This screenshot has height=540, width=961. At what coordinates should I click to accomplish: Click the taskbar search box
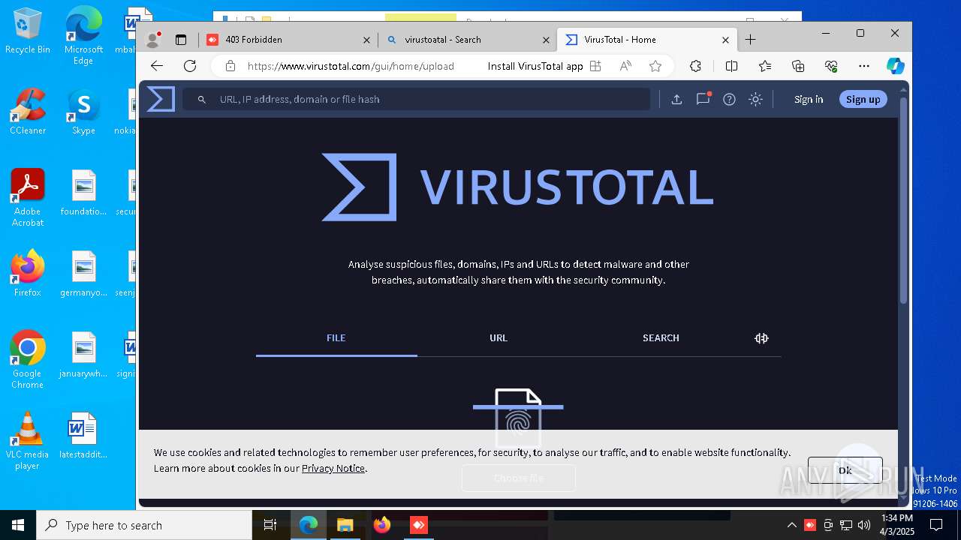click(x=144, y=525)
